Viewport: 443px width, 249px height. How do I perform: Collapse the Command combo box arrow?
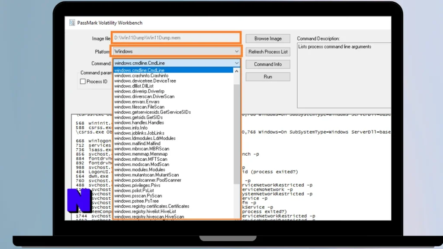237,63
